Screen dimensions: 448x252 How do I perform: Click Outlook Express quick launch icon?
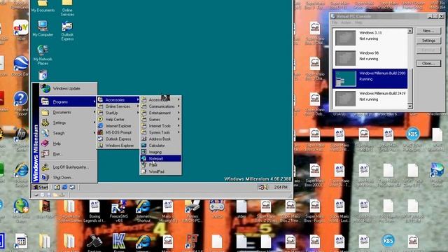pos(72,187)
